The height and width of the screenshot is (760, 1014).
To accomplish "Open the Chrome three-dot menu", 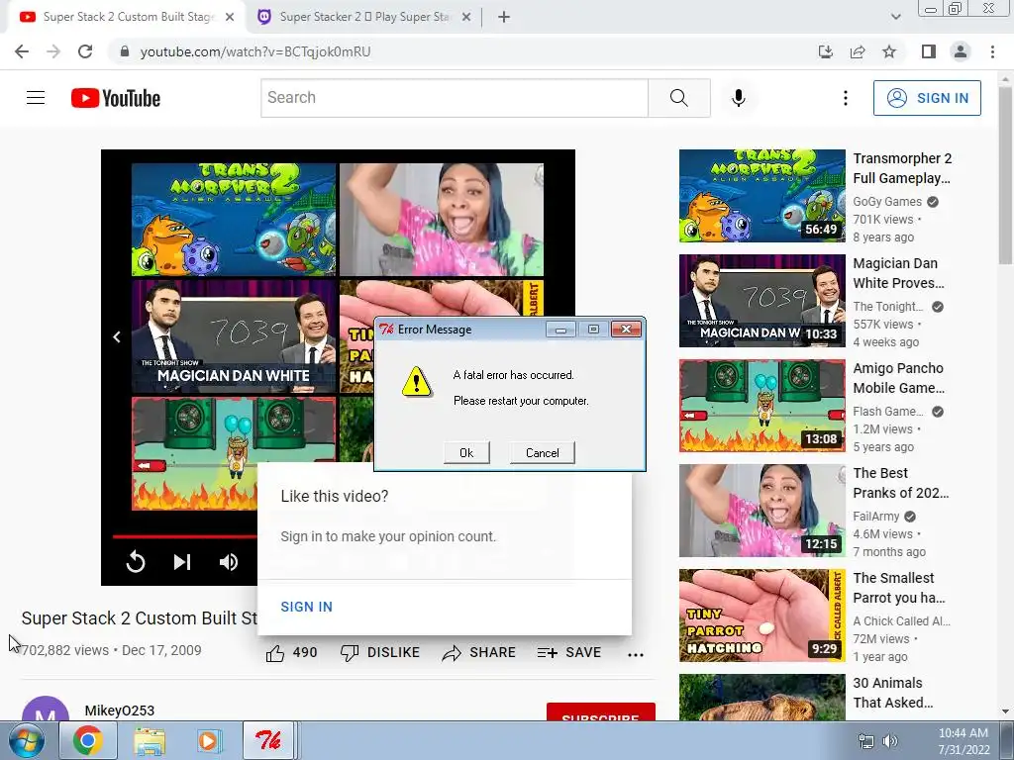I will tap(992, 51).
